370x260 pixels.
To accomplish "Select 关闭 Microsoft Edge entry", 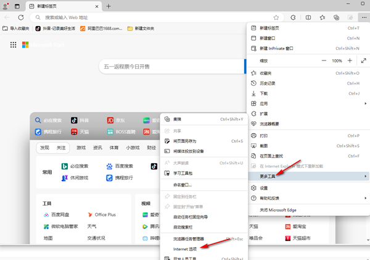I will click(308, 210).
